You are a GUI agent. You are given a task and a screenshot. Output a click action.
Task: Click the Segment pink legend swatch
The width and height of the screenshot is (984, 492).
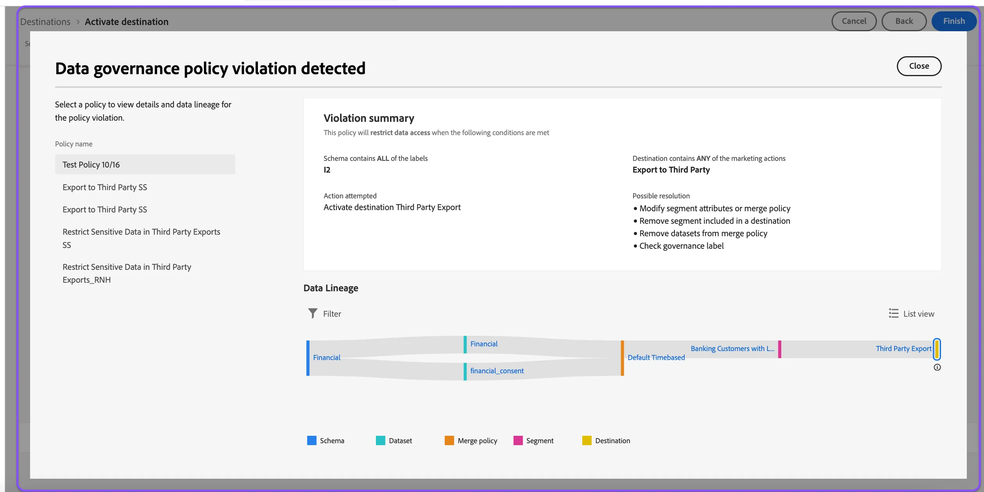[518, 440]
